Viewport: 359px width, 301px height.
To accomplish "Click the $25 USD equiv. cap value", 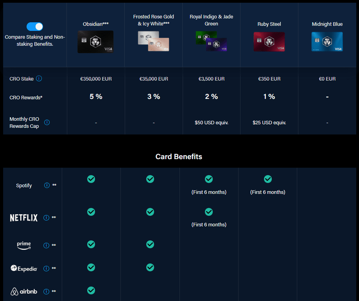I will [269, 123].
